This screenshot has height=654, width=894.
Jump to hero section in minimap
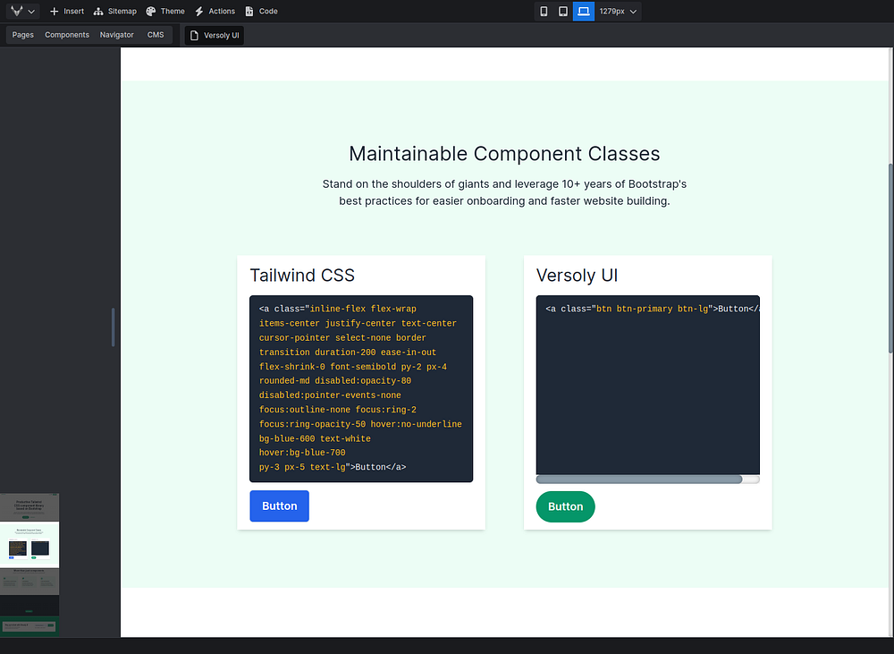click(30, 506)
